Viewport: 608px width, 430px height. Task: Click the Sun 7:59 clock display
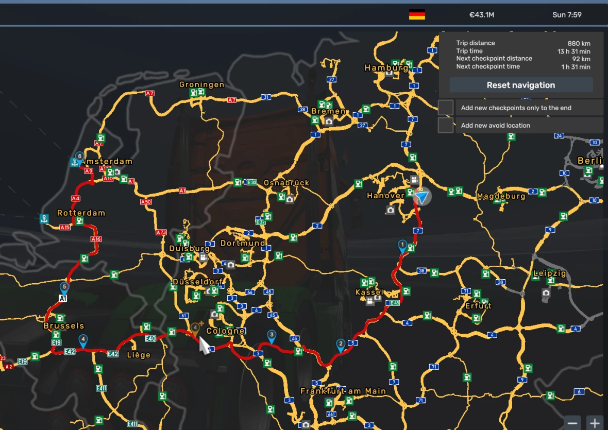coord(567,14)
